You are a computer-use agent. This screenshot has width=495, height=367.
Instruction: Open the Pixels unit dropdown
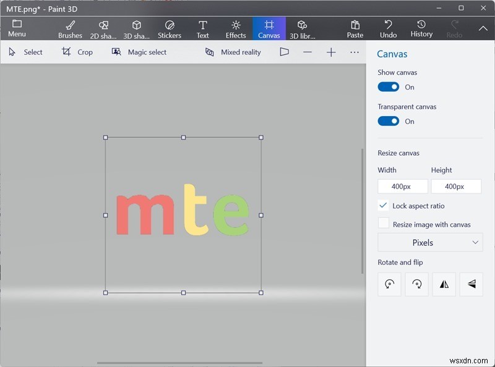(x=430, y=242)
